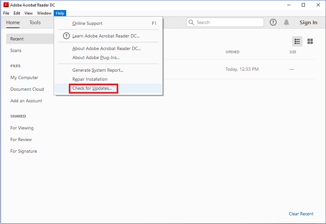The width and height of the screenshot is (326, 224).
Task: Switch to list view icon
Action: click(297, 42)
